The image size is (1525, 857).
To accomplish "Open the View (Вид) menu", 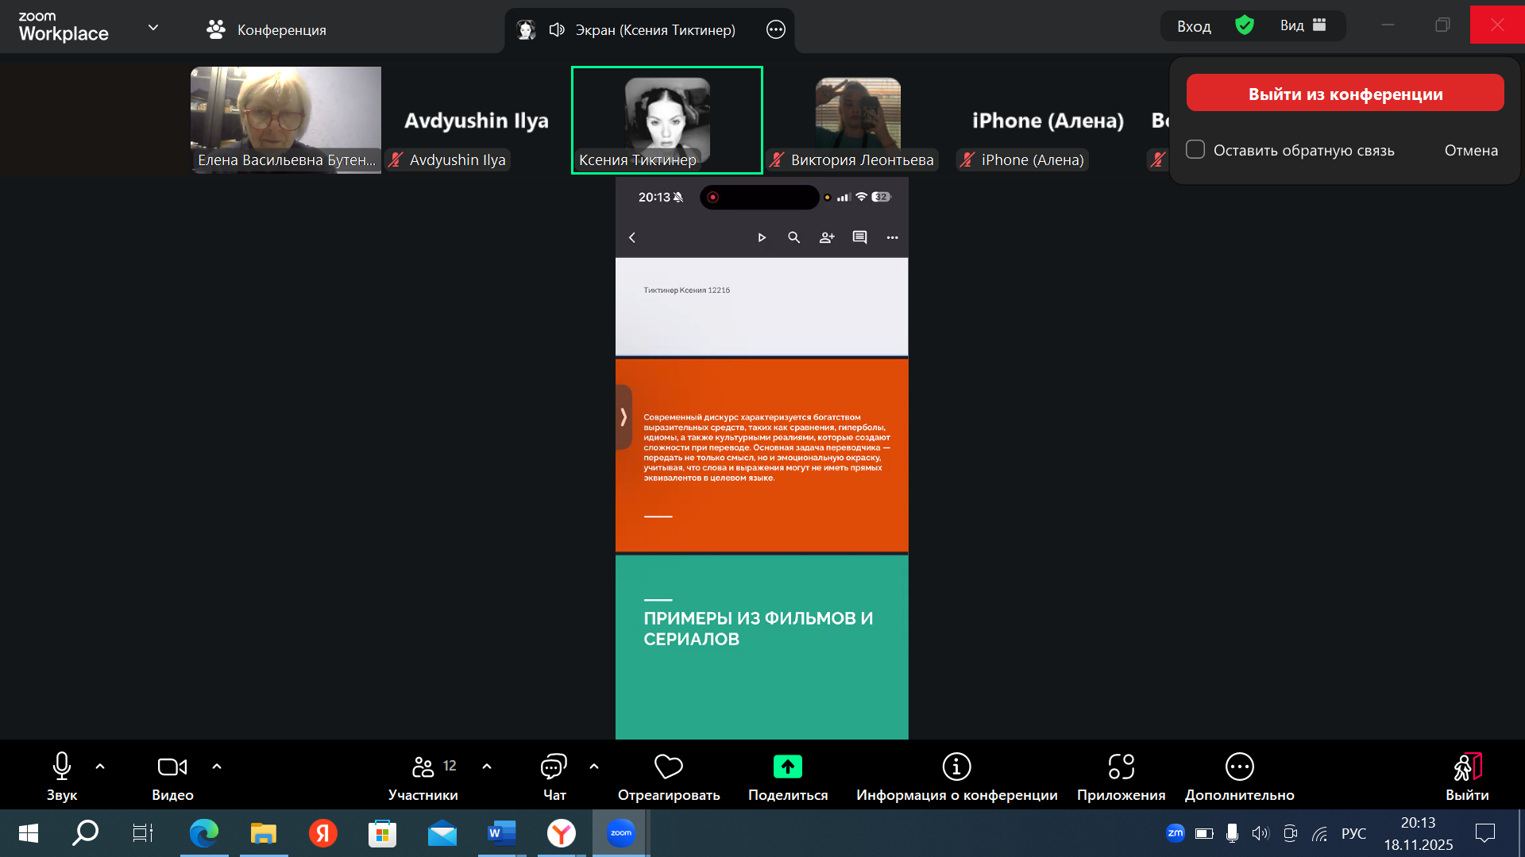I will [1303, 25].
